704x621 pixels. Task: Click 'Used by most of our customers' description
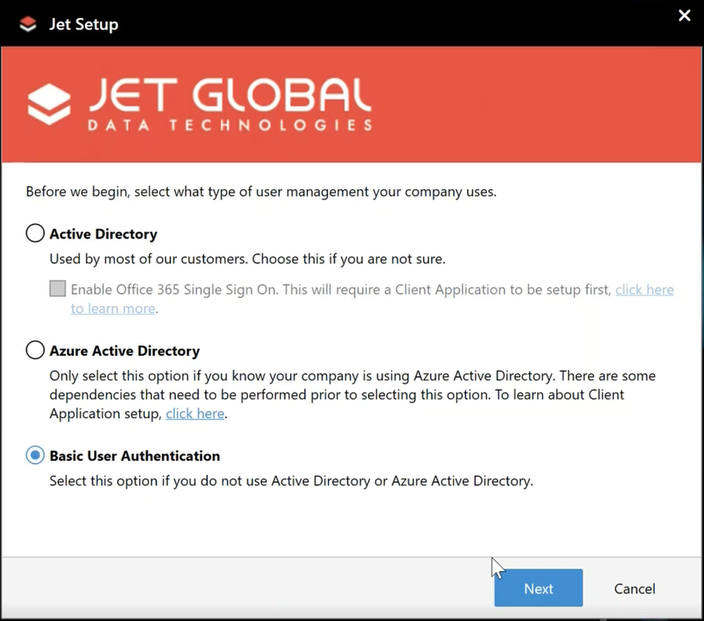tap(248, 259)
